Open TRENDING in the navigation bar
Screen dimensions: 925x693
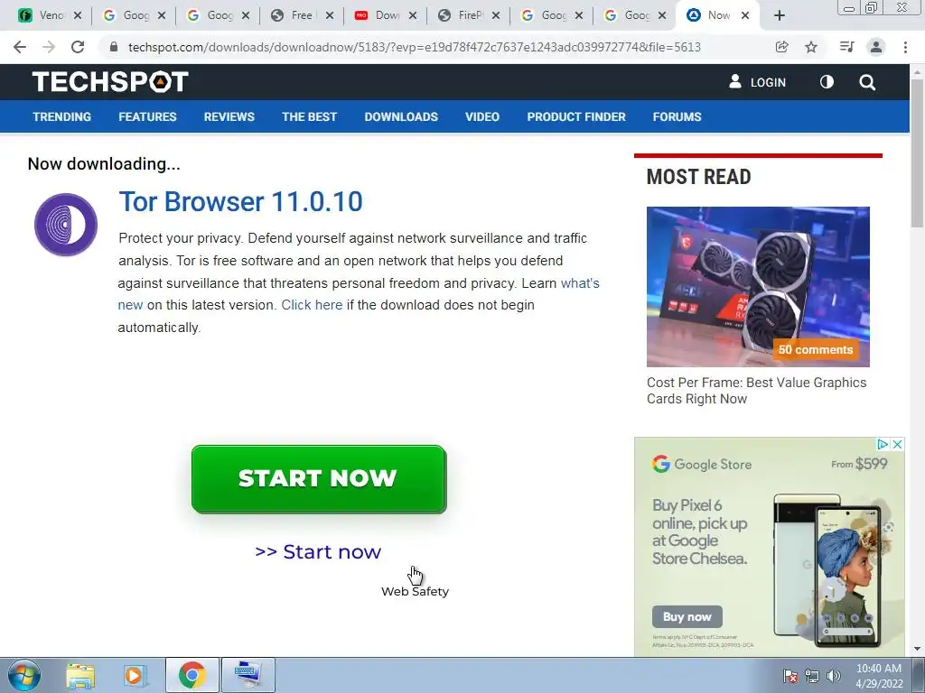click(x=62, y=116)
